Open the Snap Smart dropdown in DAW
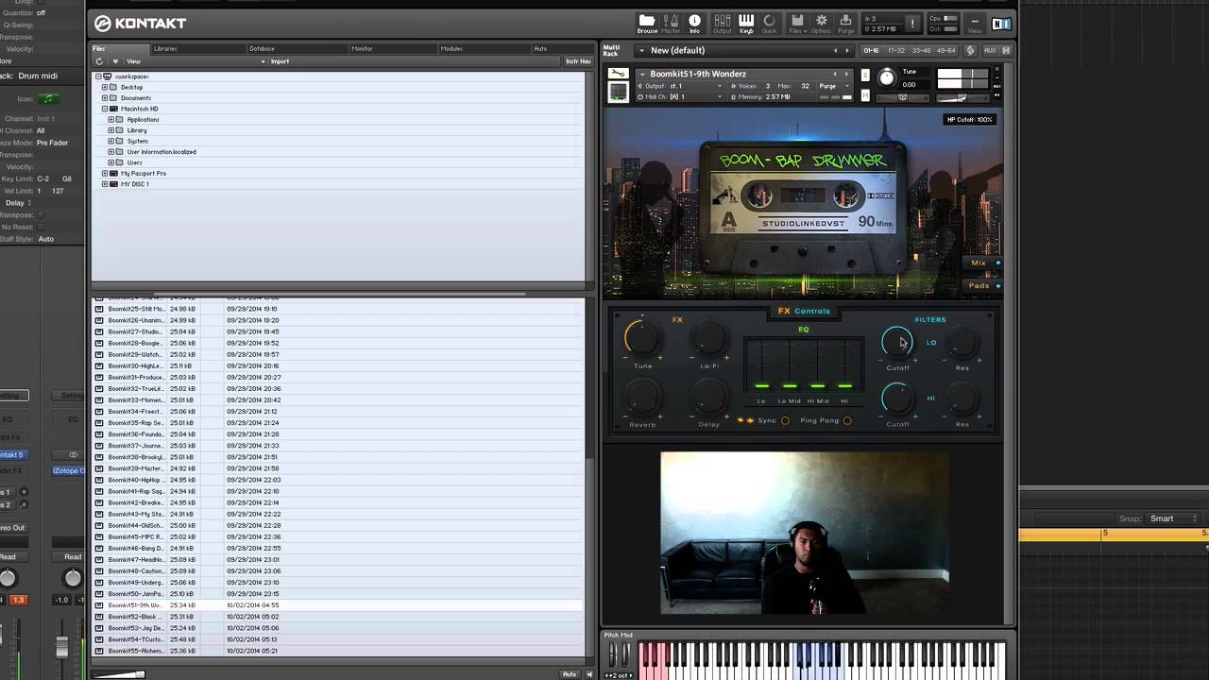The image size is (1209, 680). (x=1172, y=518)
